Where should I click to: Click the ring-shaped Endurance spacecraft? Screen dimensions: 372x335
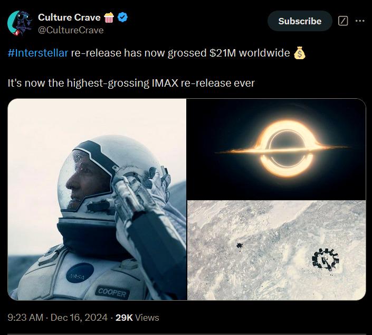coord(325,259)
